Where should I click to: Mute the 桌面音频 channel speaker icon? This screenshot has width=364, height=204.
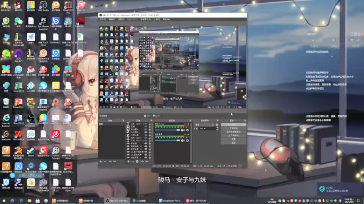coord(183,141)
